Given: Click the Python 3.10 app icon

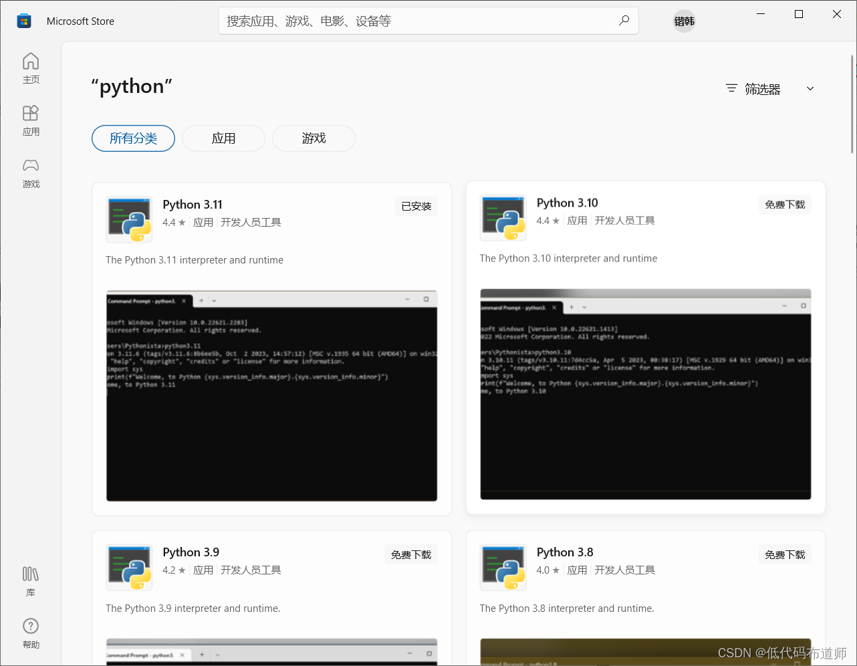Looking at the screenshot, I should (x=503, y=218).
